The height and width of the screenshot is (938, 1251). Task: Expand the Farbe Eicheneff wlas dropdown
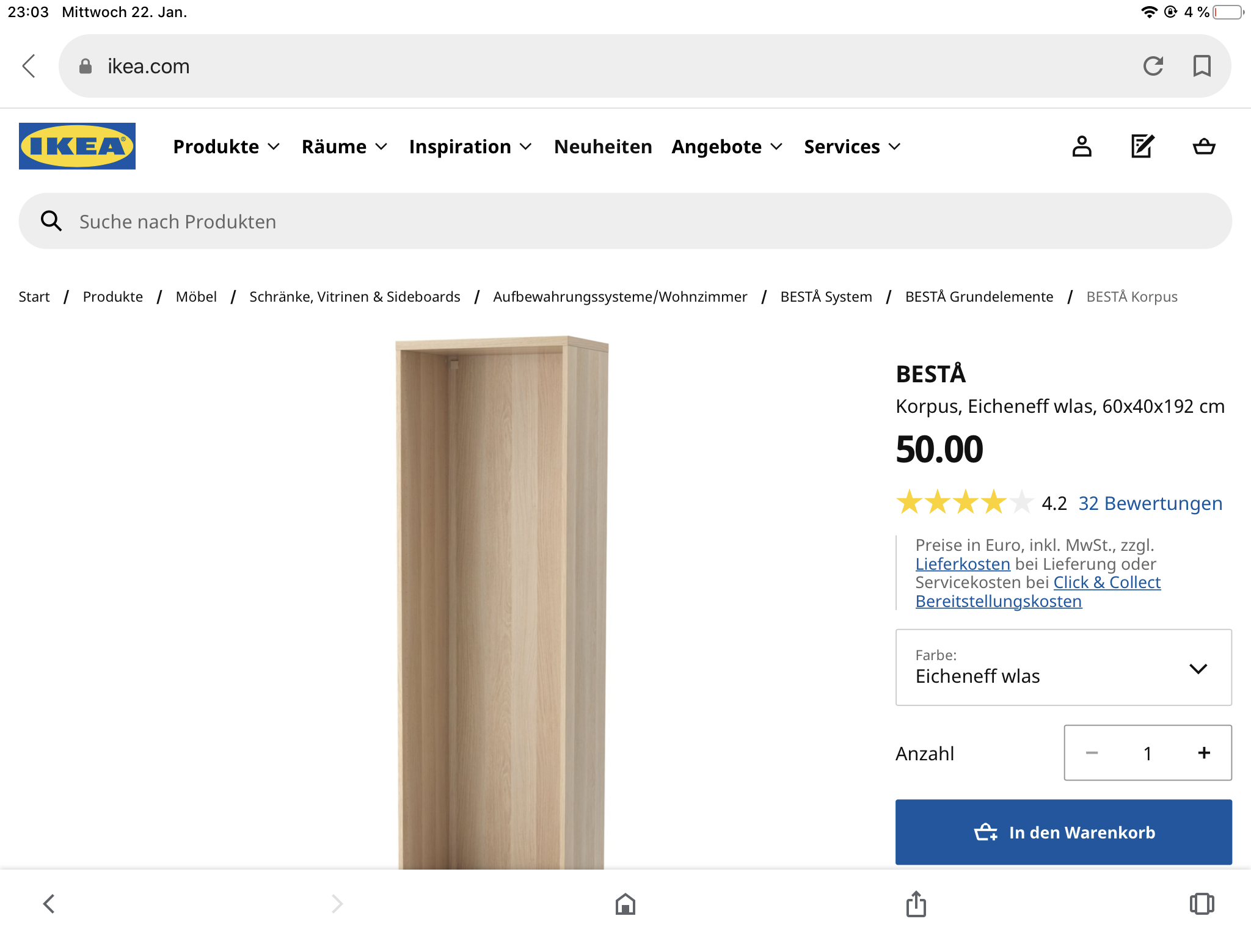[x=1063, y=667]
